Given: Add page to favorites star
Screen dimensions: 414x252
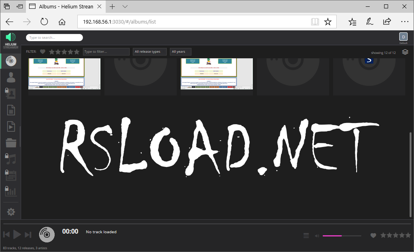Looking at the screenshot, I should 328,22.
